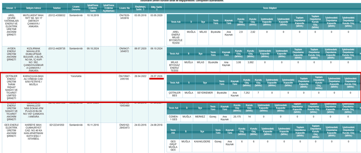Viewport: 361px width, 153px height.
Task: Click installed power value 3,08
Action: [x=238, y=62]
